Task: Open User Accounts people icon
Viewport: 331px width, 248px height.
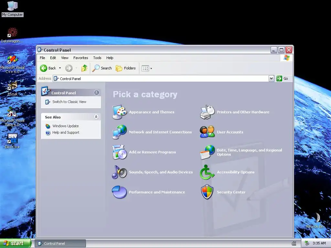Action: point(207,132)
